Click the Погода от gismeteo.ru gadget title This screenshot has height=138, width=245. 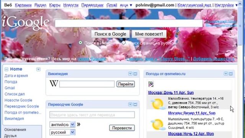[x=166, y=74]
